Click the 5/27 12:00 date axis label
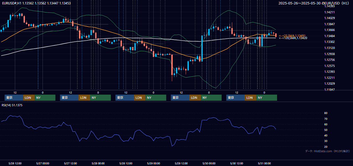Image resolution: width=353 pixels, height=166 pixels. click(x=70, y=163)
